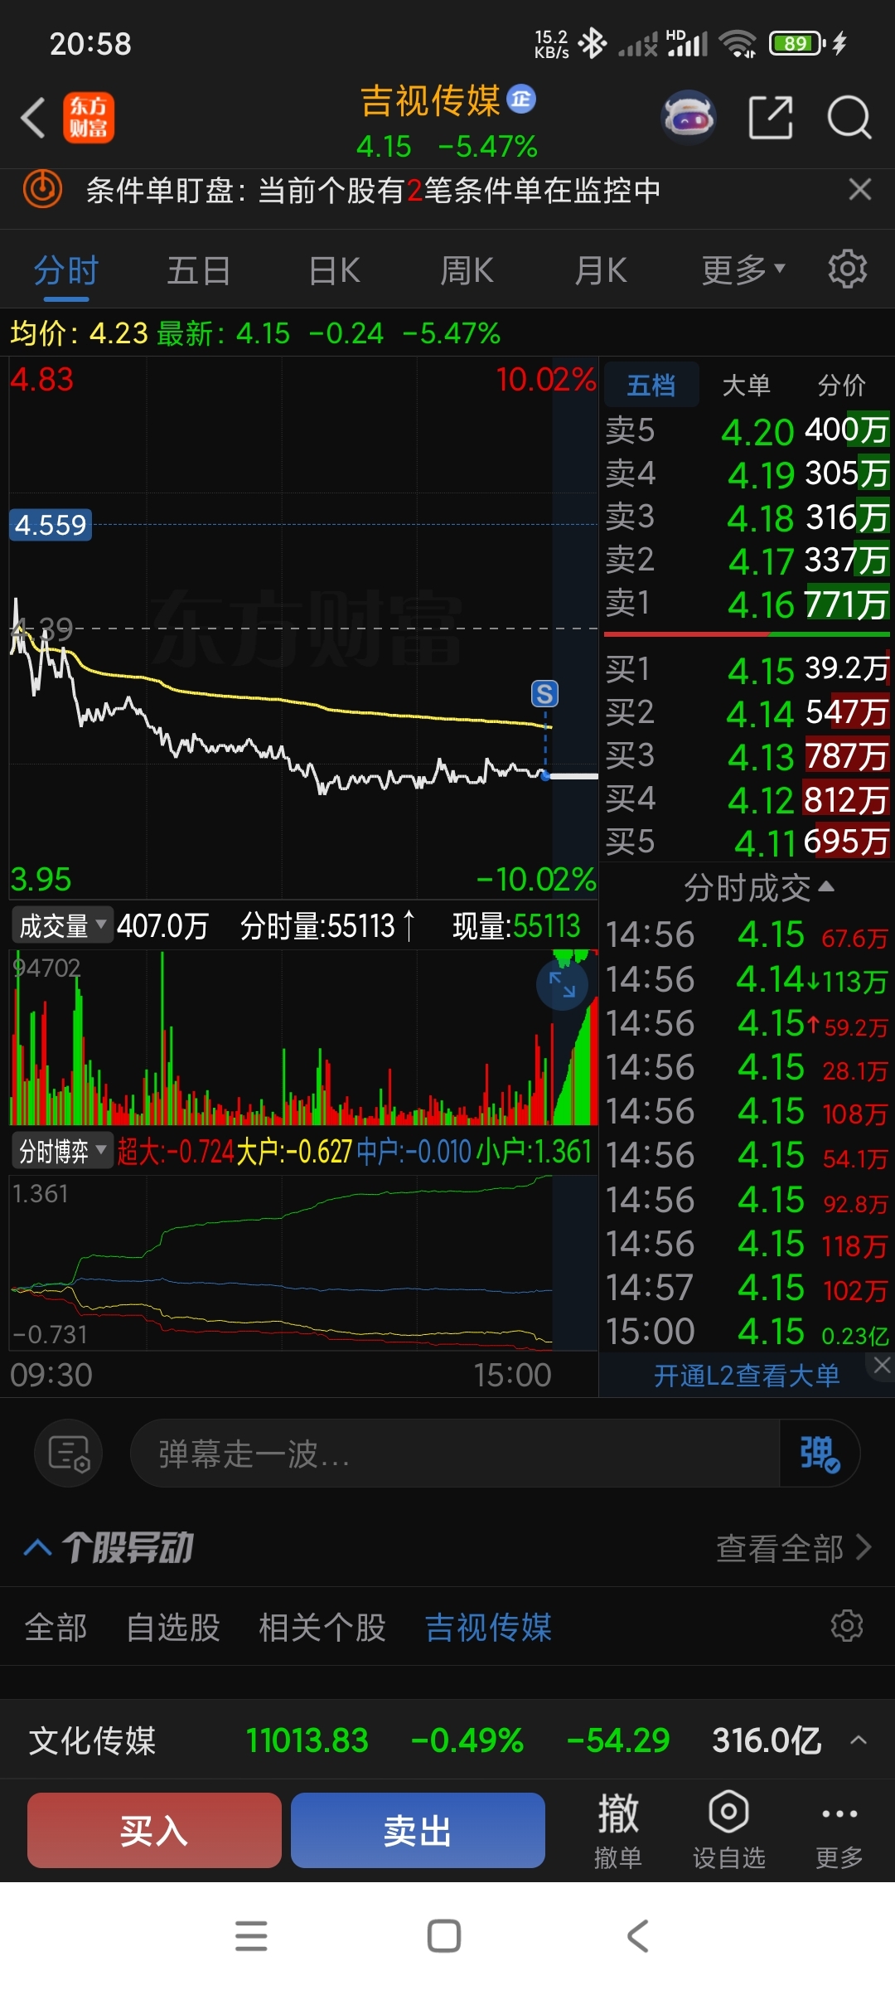Open 个股异动 settings gear

point(847,1626)
